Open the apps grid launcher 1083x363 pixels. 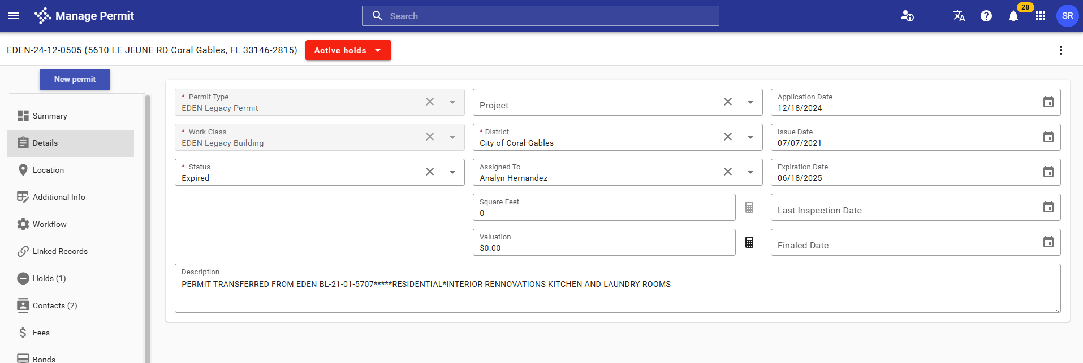tap(1040, 16)
